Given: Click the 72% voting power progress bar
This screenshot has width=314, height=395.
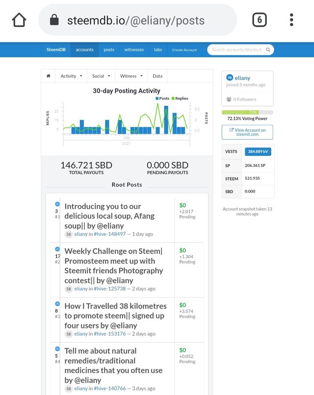Looking at the screenshot, I should click(x=247, y=112).
